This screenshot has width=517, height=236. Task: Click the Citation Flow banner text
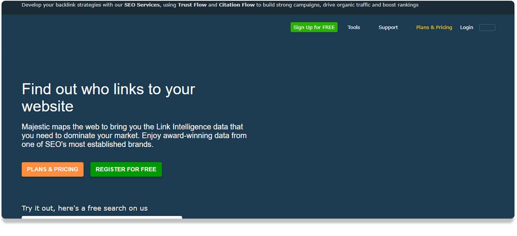237,5
